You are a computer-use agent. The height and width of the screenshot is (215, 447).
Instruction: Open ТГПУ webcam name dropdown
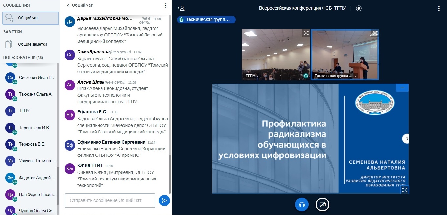(252, 76)
